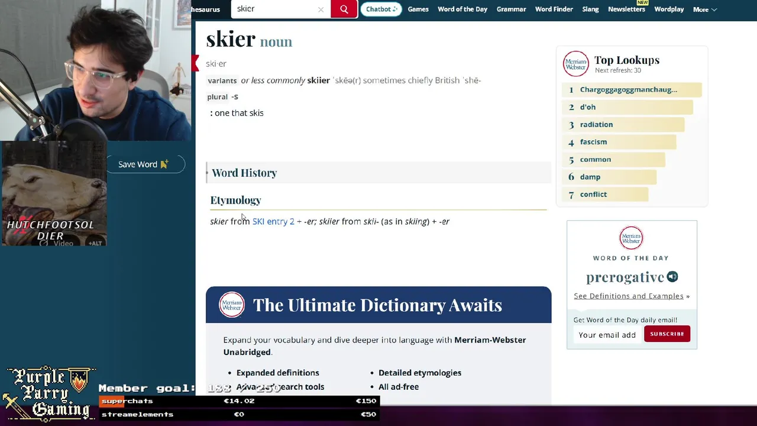Click the streamer webcam feed
The width and height of the screenshot is (757, 426).
(96, 70)
